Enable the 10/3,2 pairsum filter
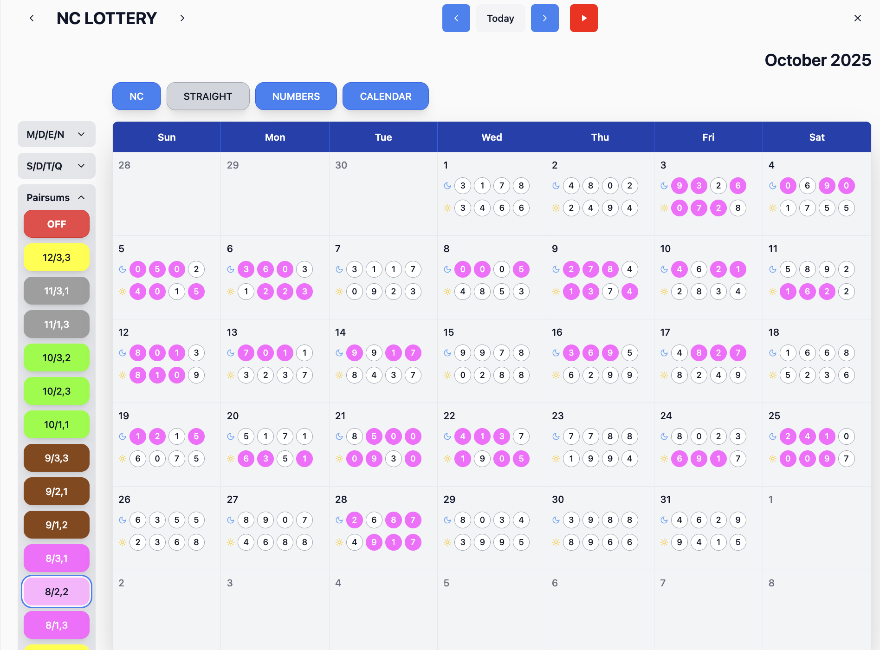This screenshot has height=650, width=880. coord(57,357)
